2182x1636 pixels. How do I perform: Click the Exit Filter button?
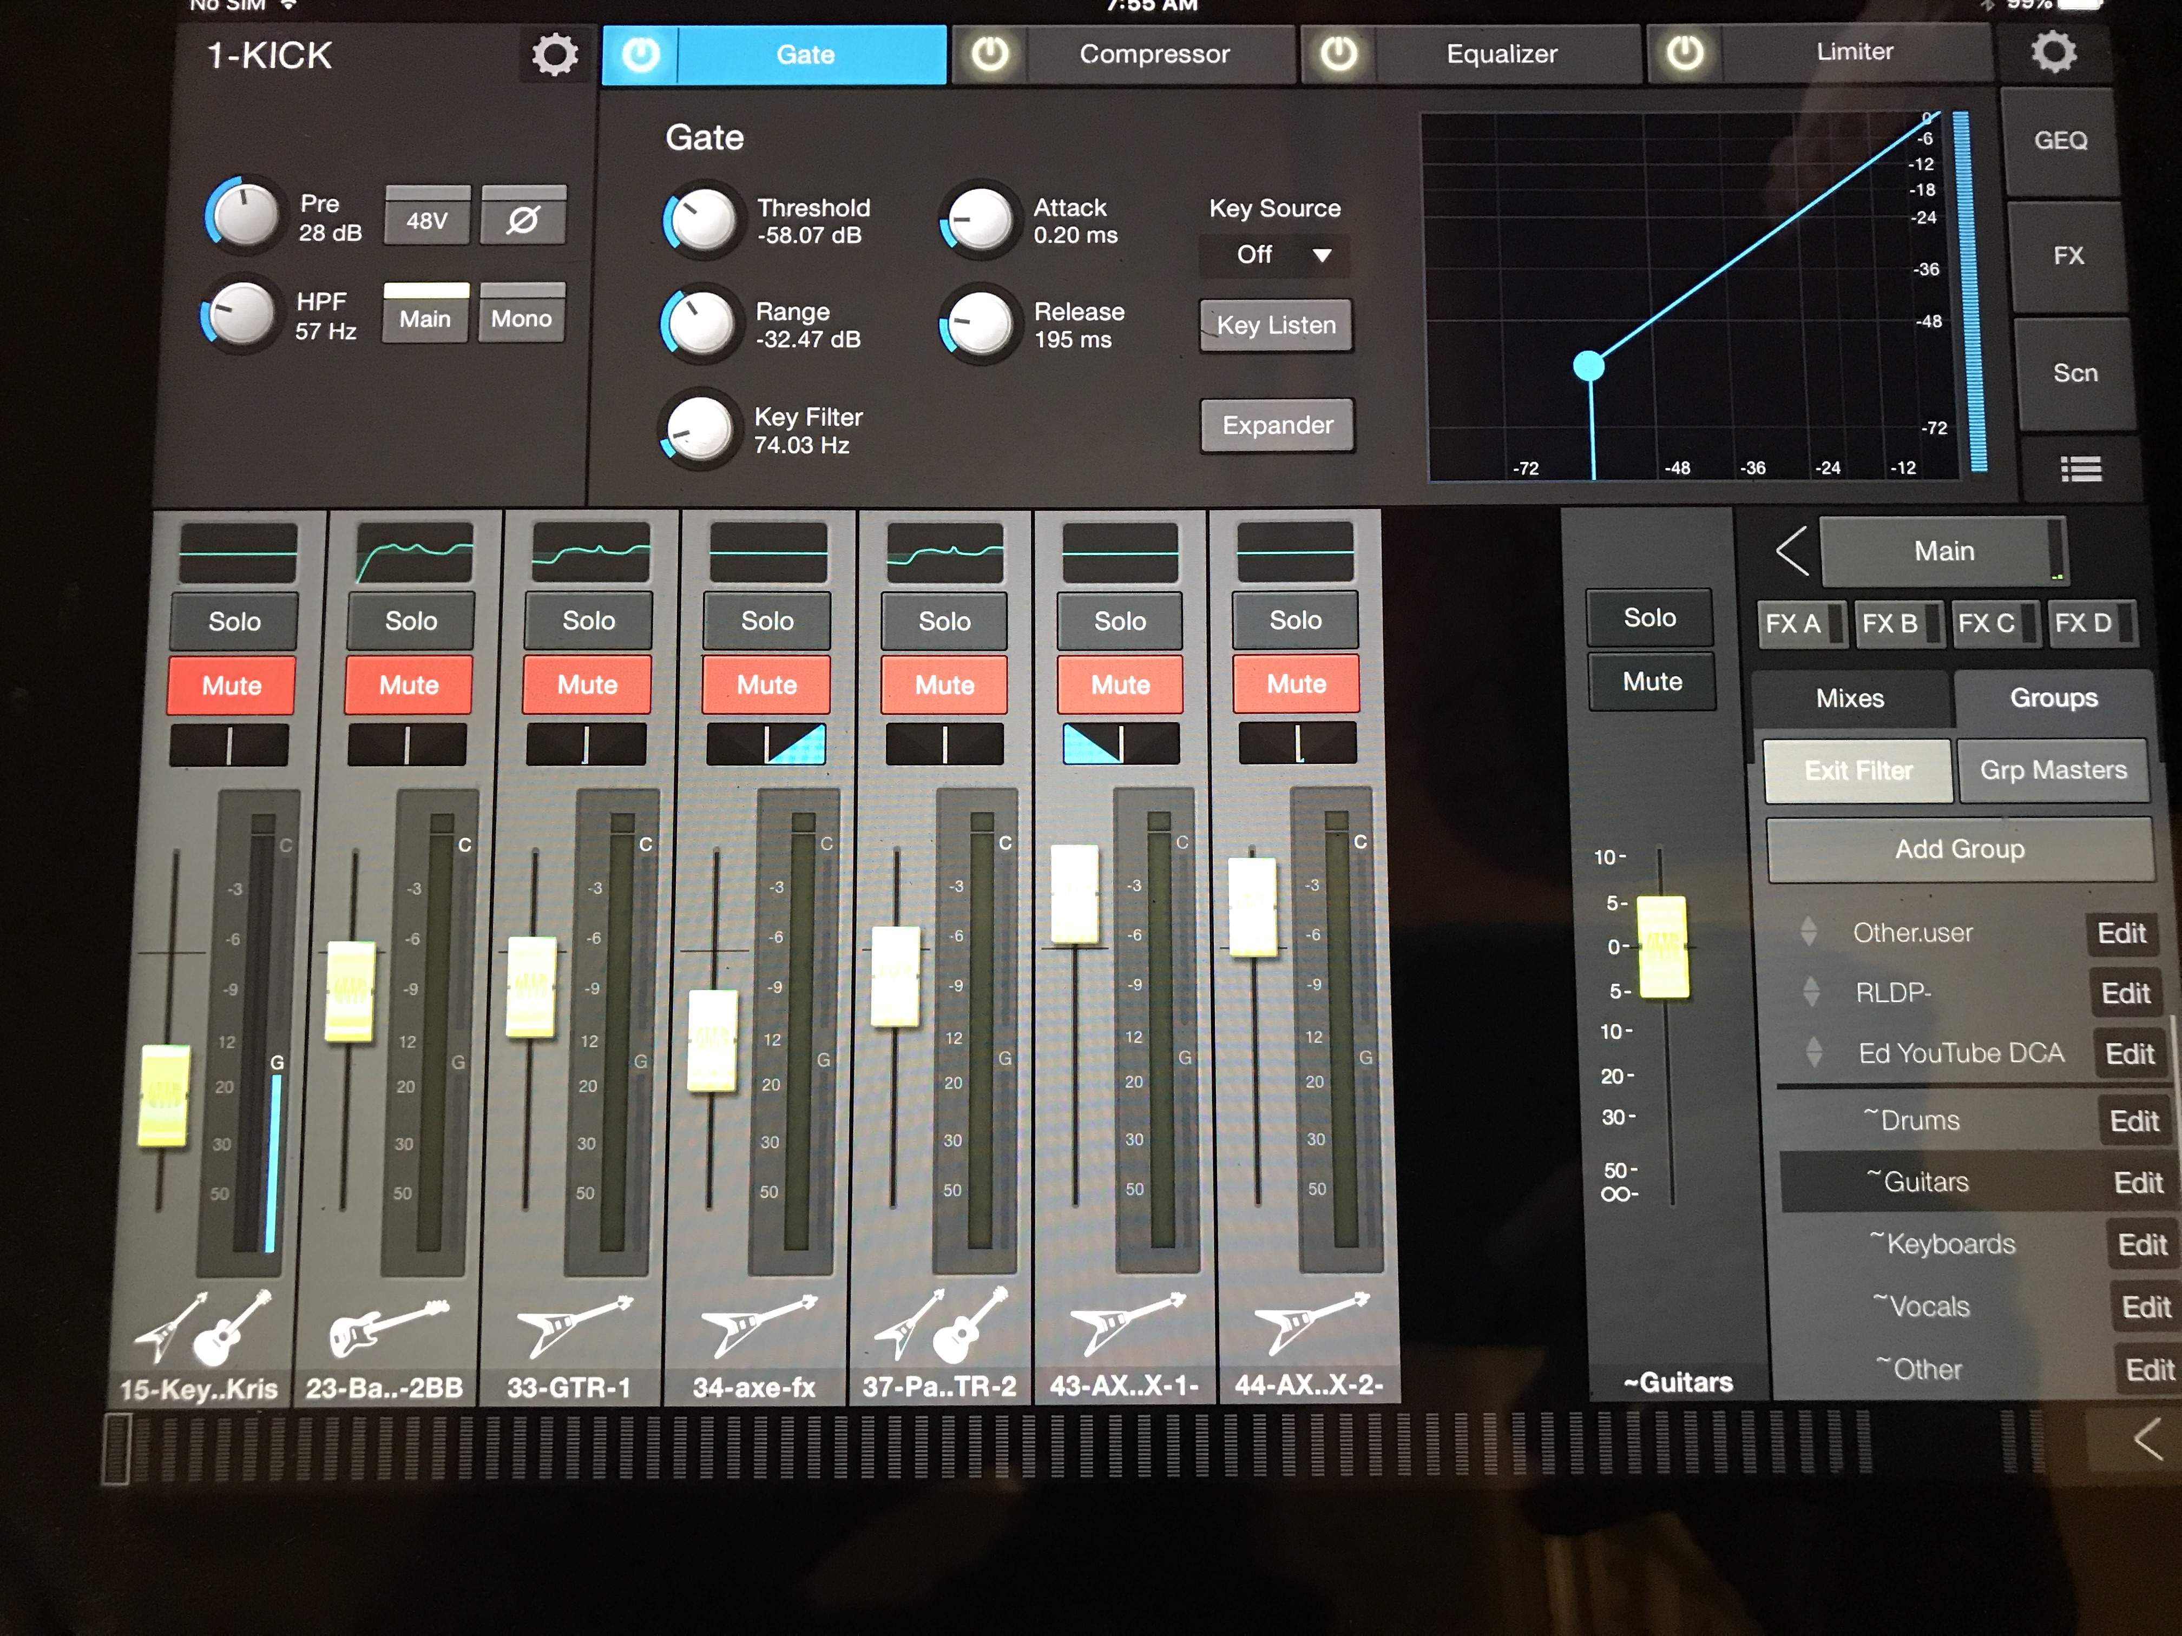[1858, 770]
